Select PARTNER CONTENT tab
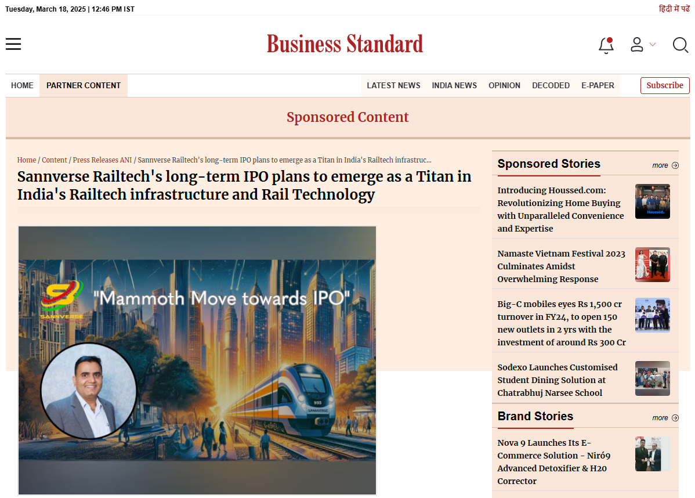695x498 pixels. (x=84, y=85)
